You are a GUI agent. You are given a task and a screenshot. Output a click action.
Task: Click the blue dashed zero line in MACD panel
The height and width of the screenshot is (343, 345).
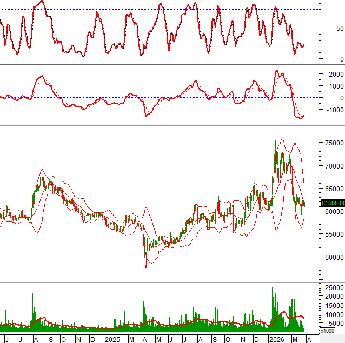tap(162, 98)
